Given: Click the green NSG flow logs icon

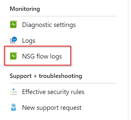Looking at the screenshot, I should pyautogui.click(x=13, y=56).
